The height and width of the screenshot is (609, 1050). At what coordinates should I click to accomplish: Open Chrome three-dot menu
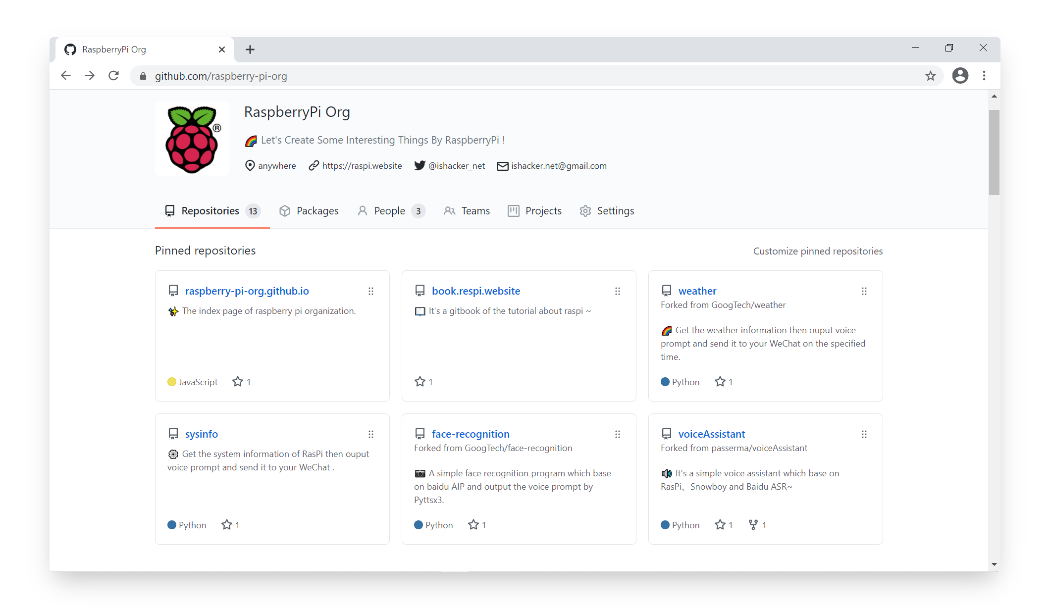pos(984,76)
